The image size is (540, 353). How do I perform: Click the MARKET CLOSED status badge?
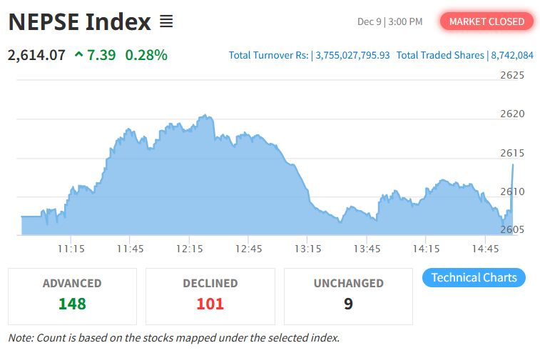[486, 21]
